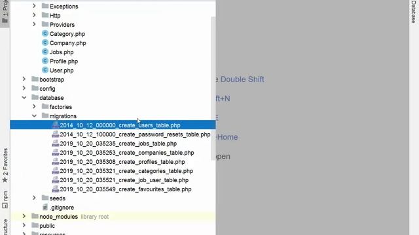Select 2019_10_20_035235_create_jobs_table.php file
Image resolution: width=419 pixels, height=235 pixels.
[118, 144]
